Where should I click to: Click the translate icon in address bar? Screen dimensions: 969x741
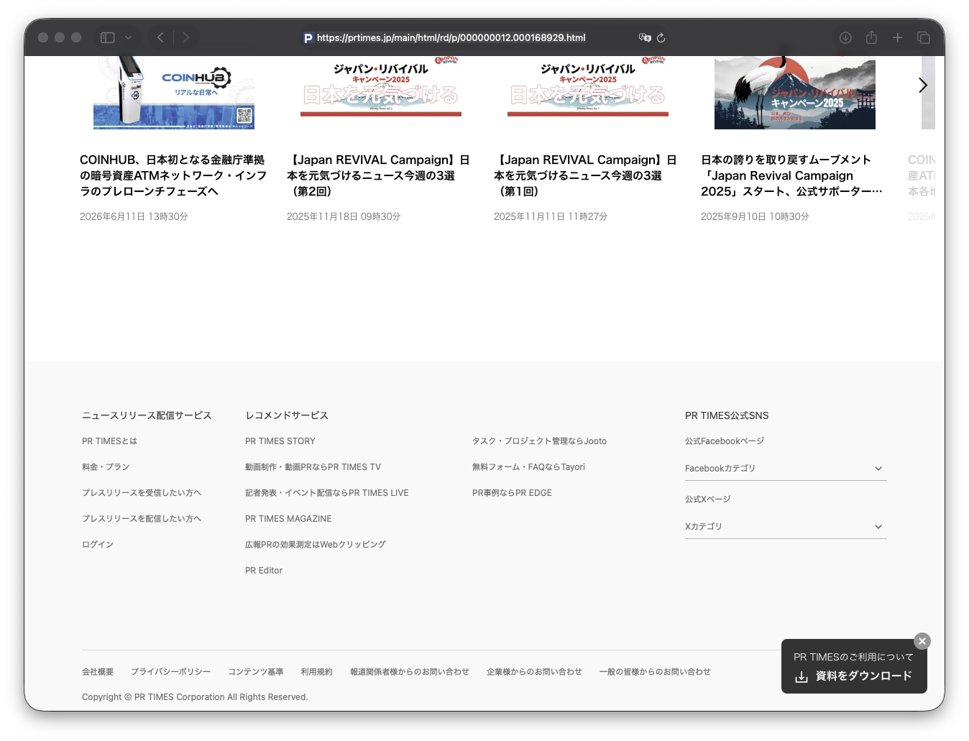645,37
